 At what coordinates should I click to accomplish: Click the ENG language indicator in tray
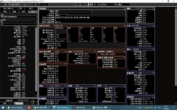159,108
